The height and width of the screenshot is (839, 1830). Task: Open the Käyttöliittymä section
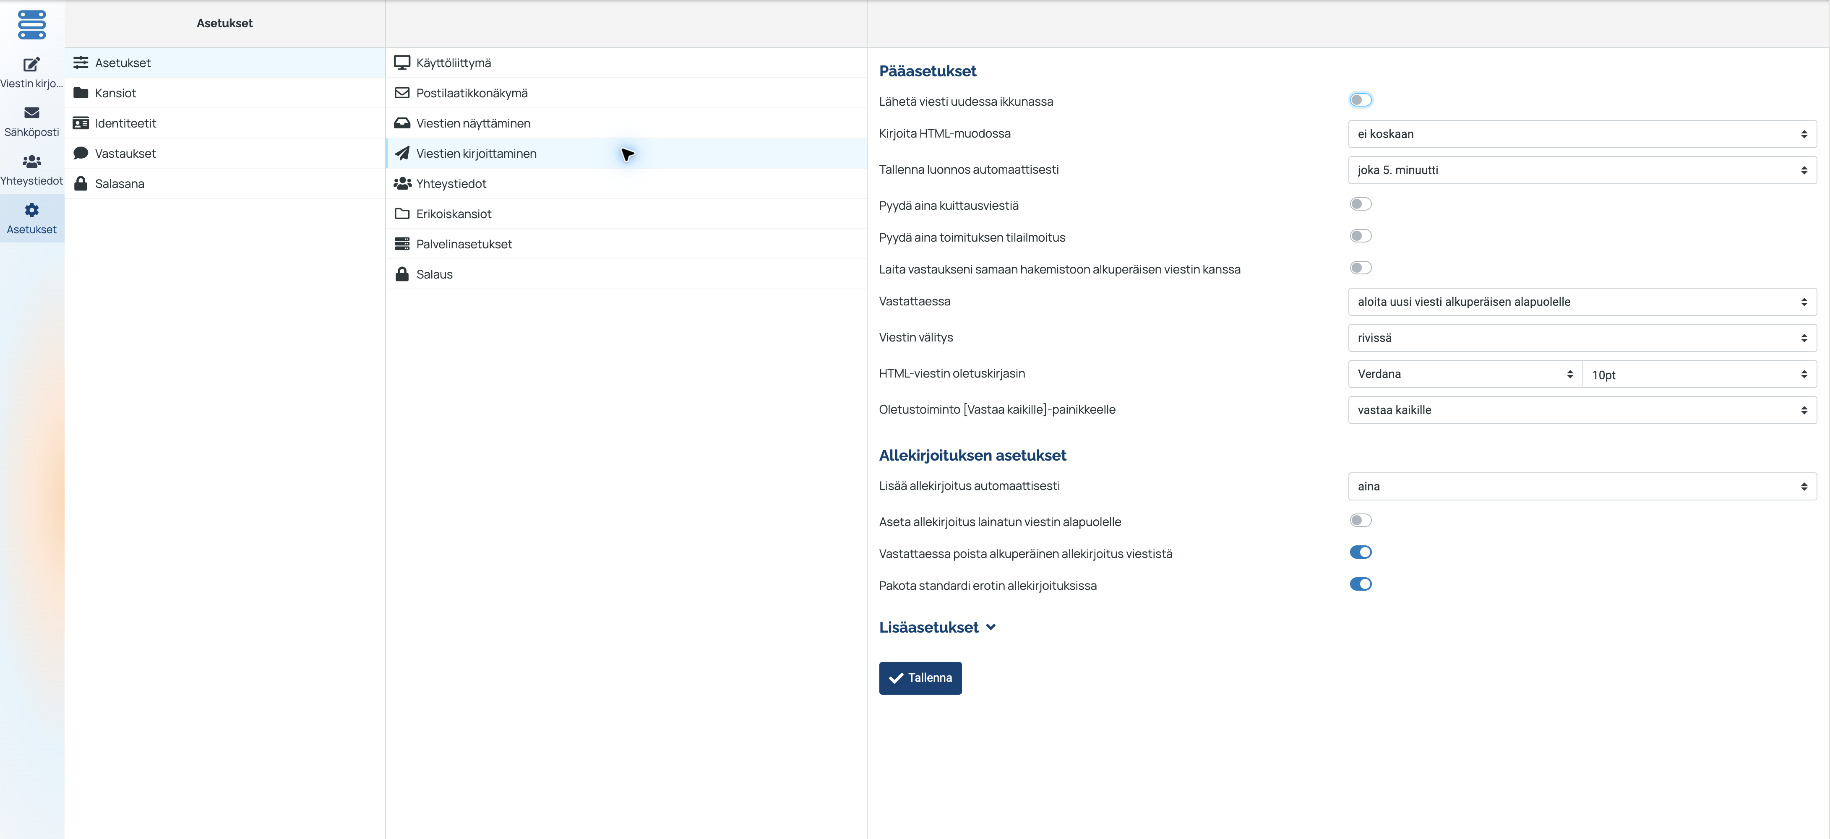626,63
